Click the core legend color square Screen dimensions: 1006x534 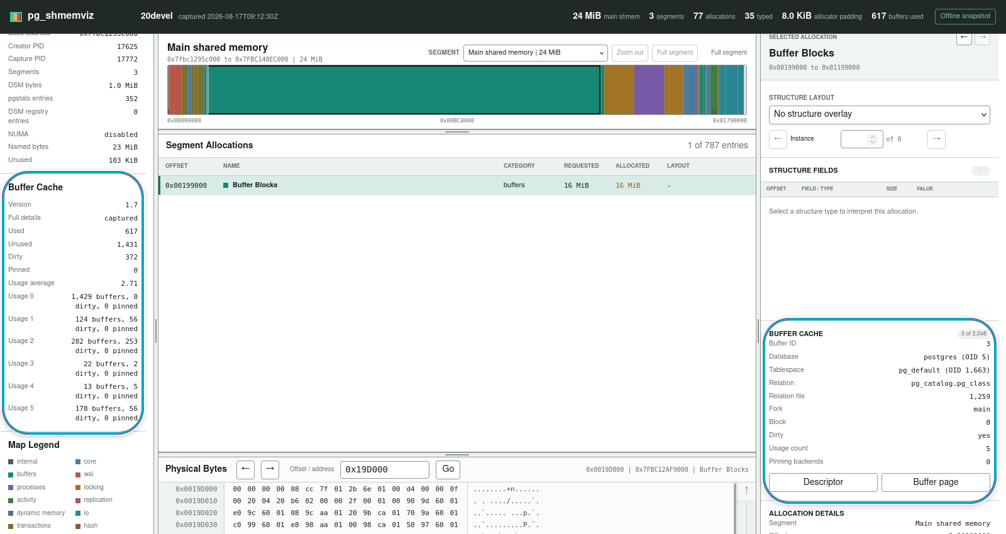(78, 462)
